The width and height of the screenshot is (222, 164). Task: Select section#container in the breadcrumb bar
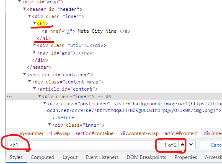96,133
